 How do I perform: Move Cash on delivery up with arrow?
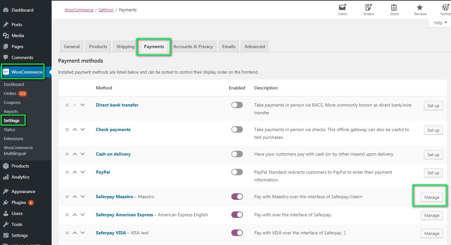(x=75, y=154)
